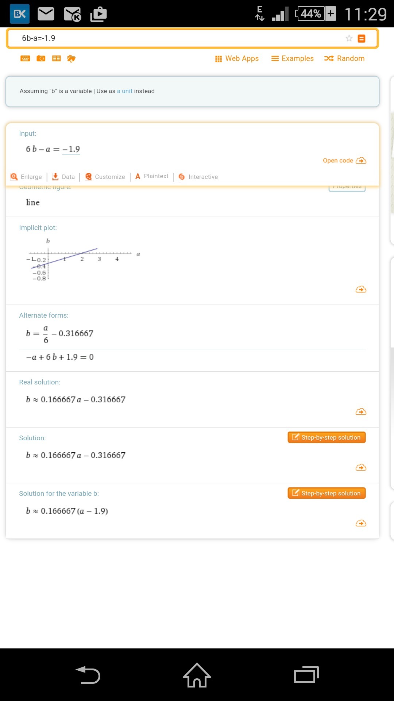This screenshot has height=701, width=394.
Task: Download plot data using the Data icon
Action: tap(63, 176)
